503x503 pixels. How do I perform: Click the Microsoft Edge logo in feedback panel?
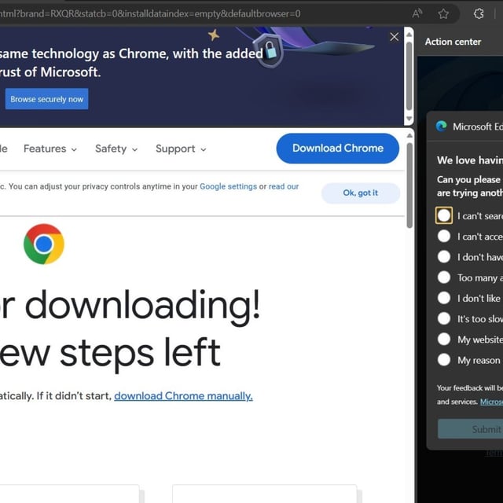442,127
